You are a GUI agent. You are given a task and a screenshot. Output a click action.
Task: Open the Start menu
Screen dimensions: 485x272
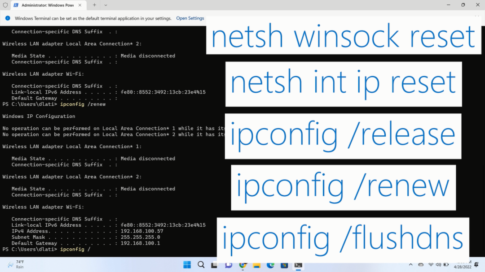187,264
